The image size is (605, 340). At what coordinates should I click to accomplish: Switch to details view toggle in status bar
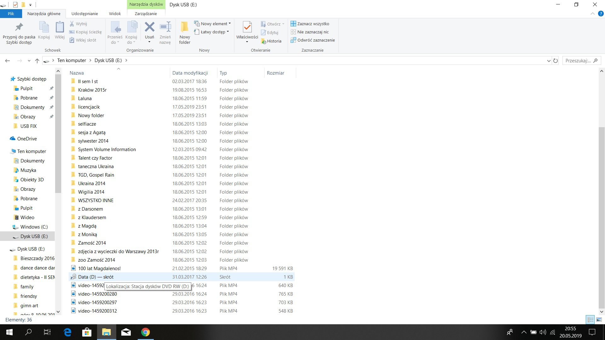click(590, 320)
